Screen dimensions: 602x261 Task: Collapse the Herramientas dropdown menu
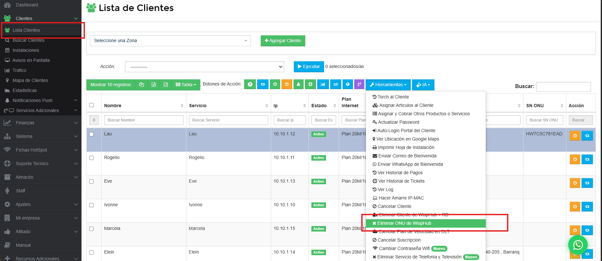(x=388, y=85)
